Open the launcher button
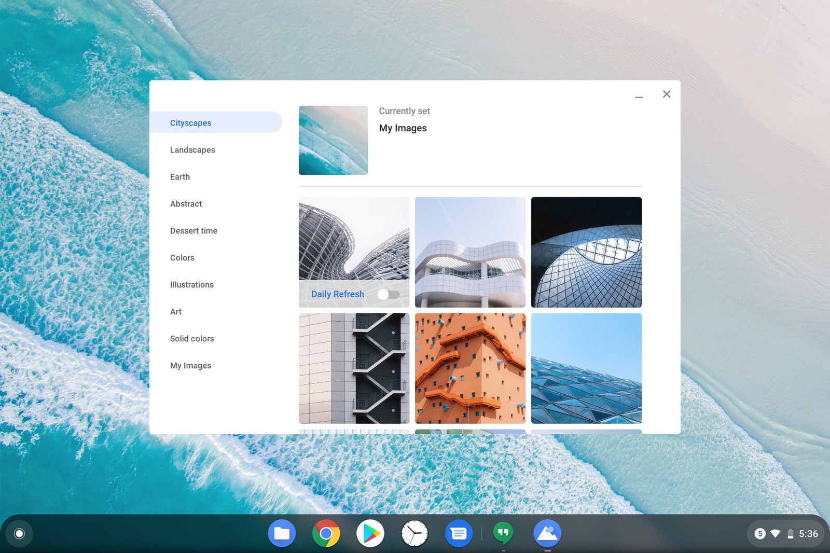The height and width of the screenshot is (553, 830). pos(19,533)
